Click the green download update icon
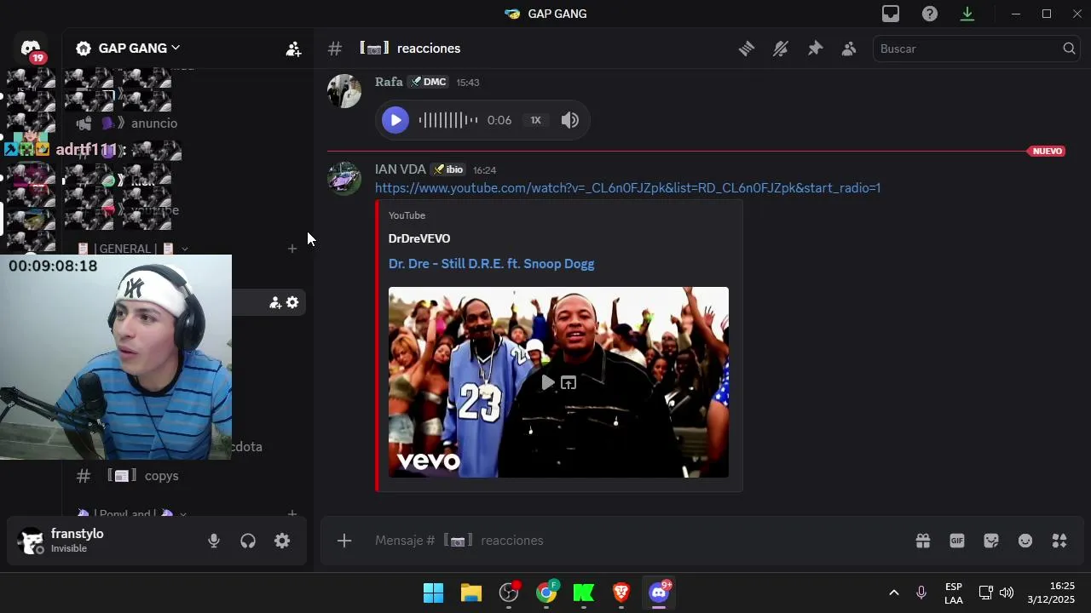 [x=967, y=14]
